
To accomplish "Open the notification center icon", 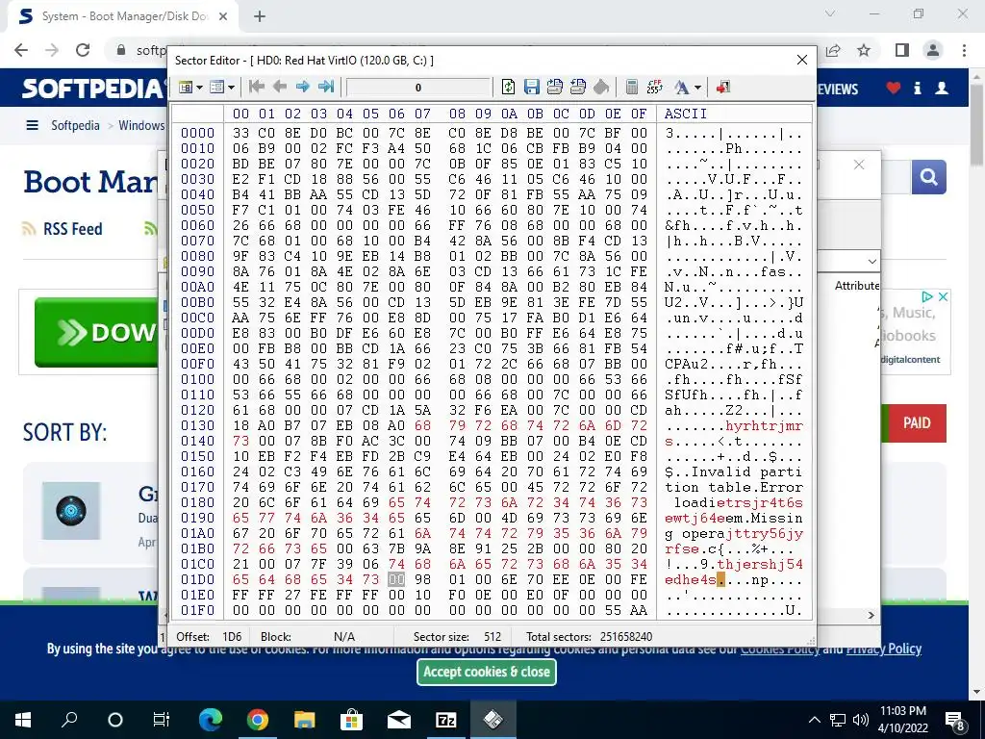I will (955, 720).
